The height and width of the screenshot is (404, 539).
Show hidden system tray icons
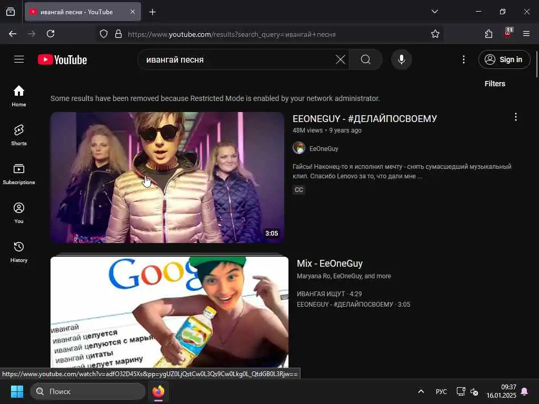421,391
